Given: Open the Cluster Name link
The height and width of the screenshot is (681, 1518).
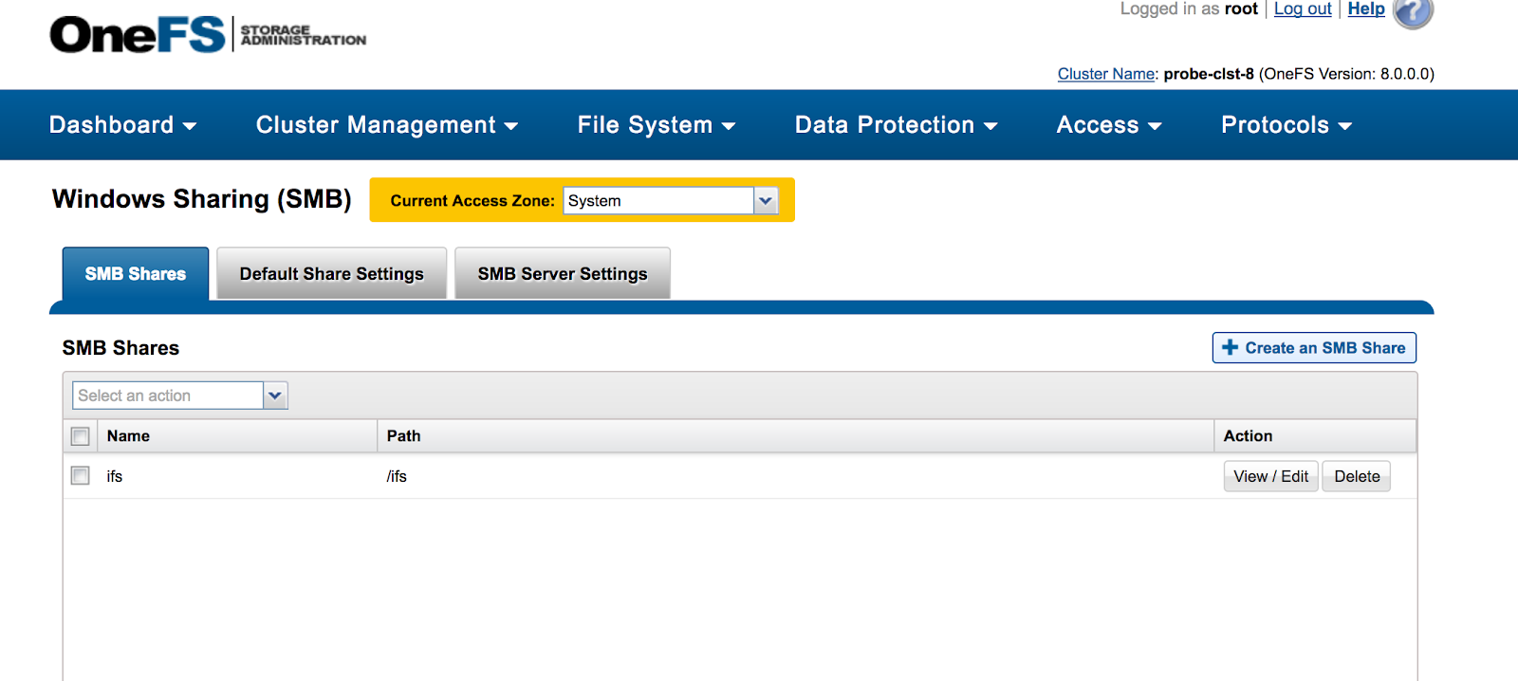Looking at the screenshot, I should pos(1106,74).
